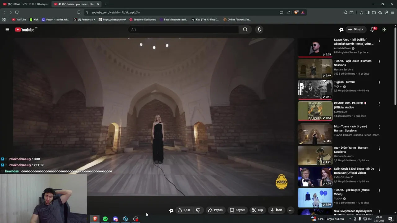Open the extensions puzzle icon
Screen dimensions: 397x223
tap(345, 12)
